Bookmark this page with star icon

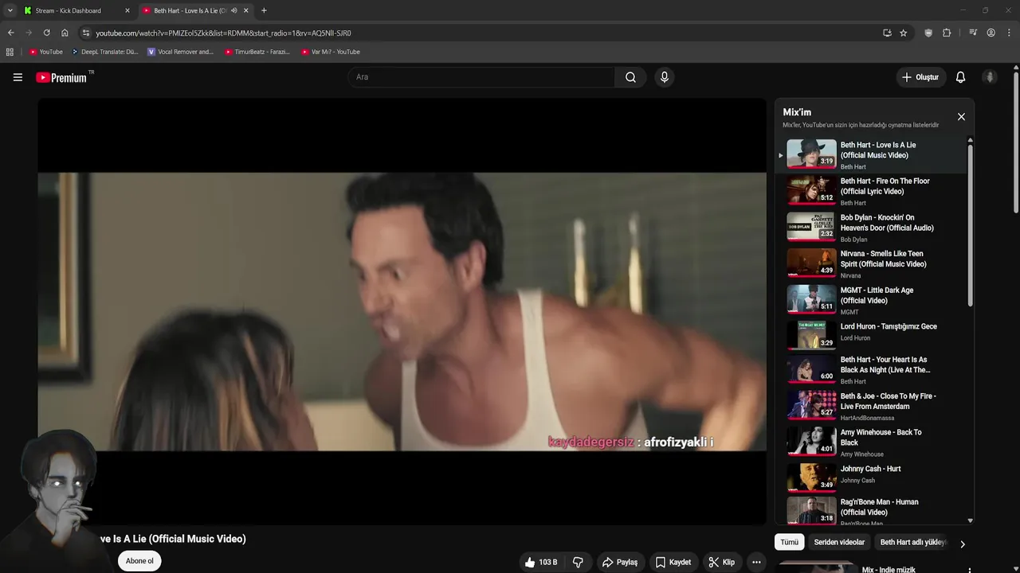(904, 33)
